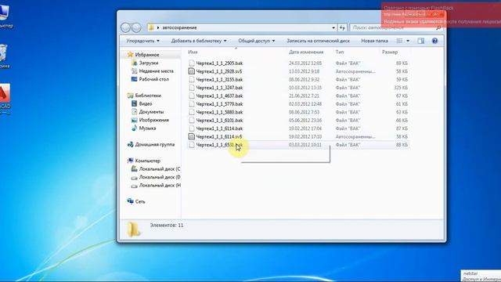Viewport: 501px width, 282px height.
Task: Click the Домашняя группа icon
Action: [130, 144]
